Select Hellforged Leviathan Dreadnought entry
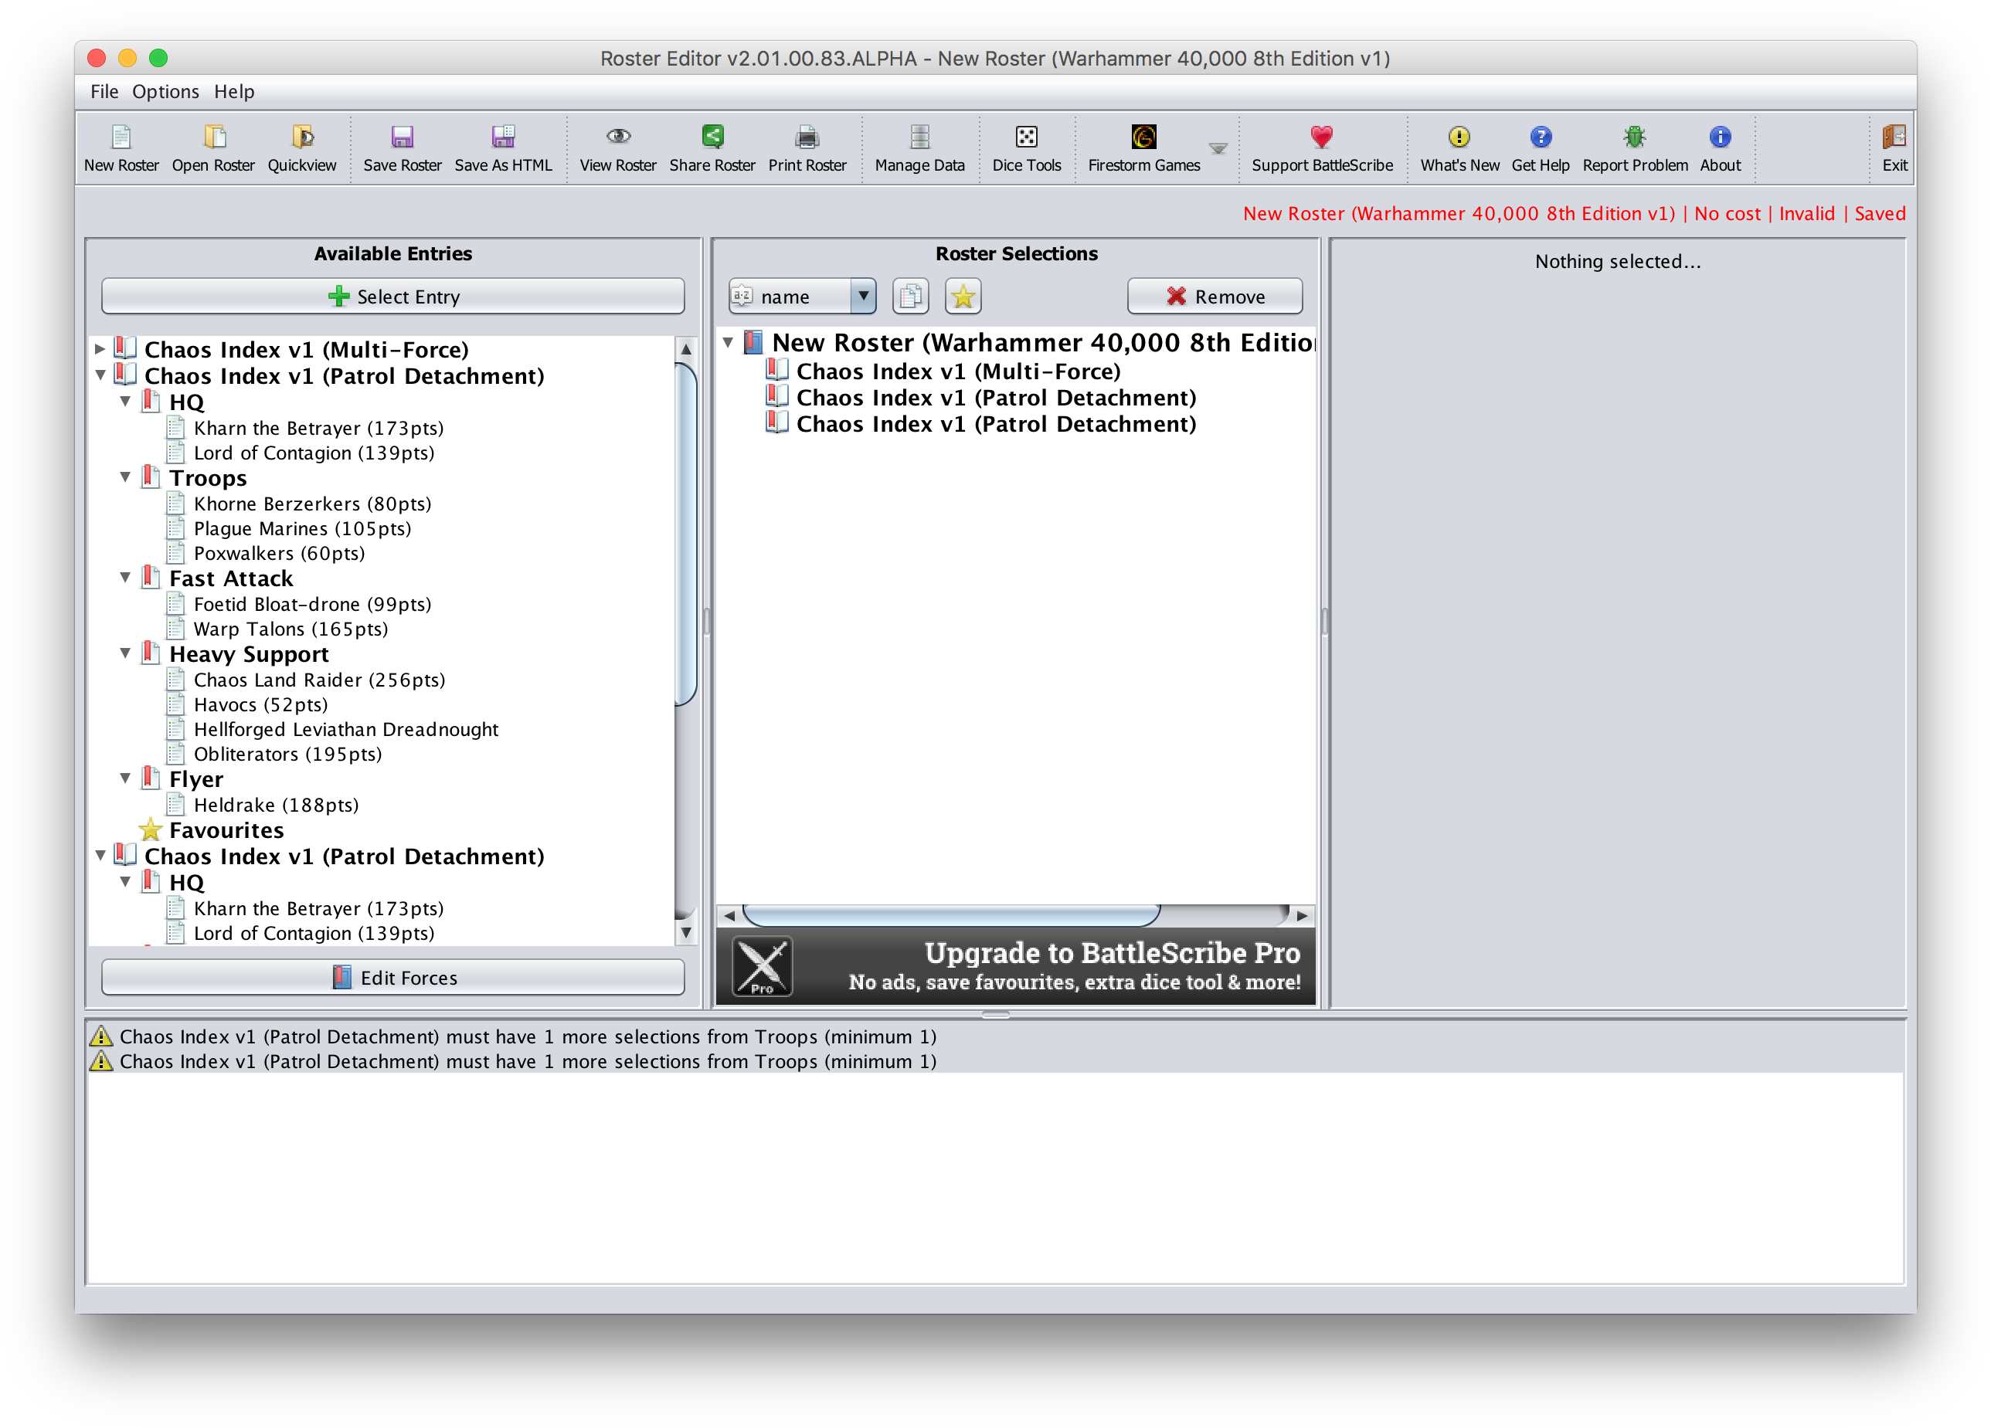 point(346,728)
